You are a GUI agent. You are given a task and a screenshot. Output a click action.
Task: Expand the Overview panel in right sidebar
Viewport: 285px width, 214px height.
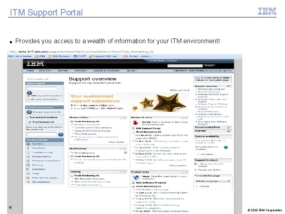(x=229, y=131)
